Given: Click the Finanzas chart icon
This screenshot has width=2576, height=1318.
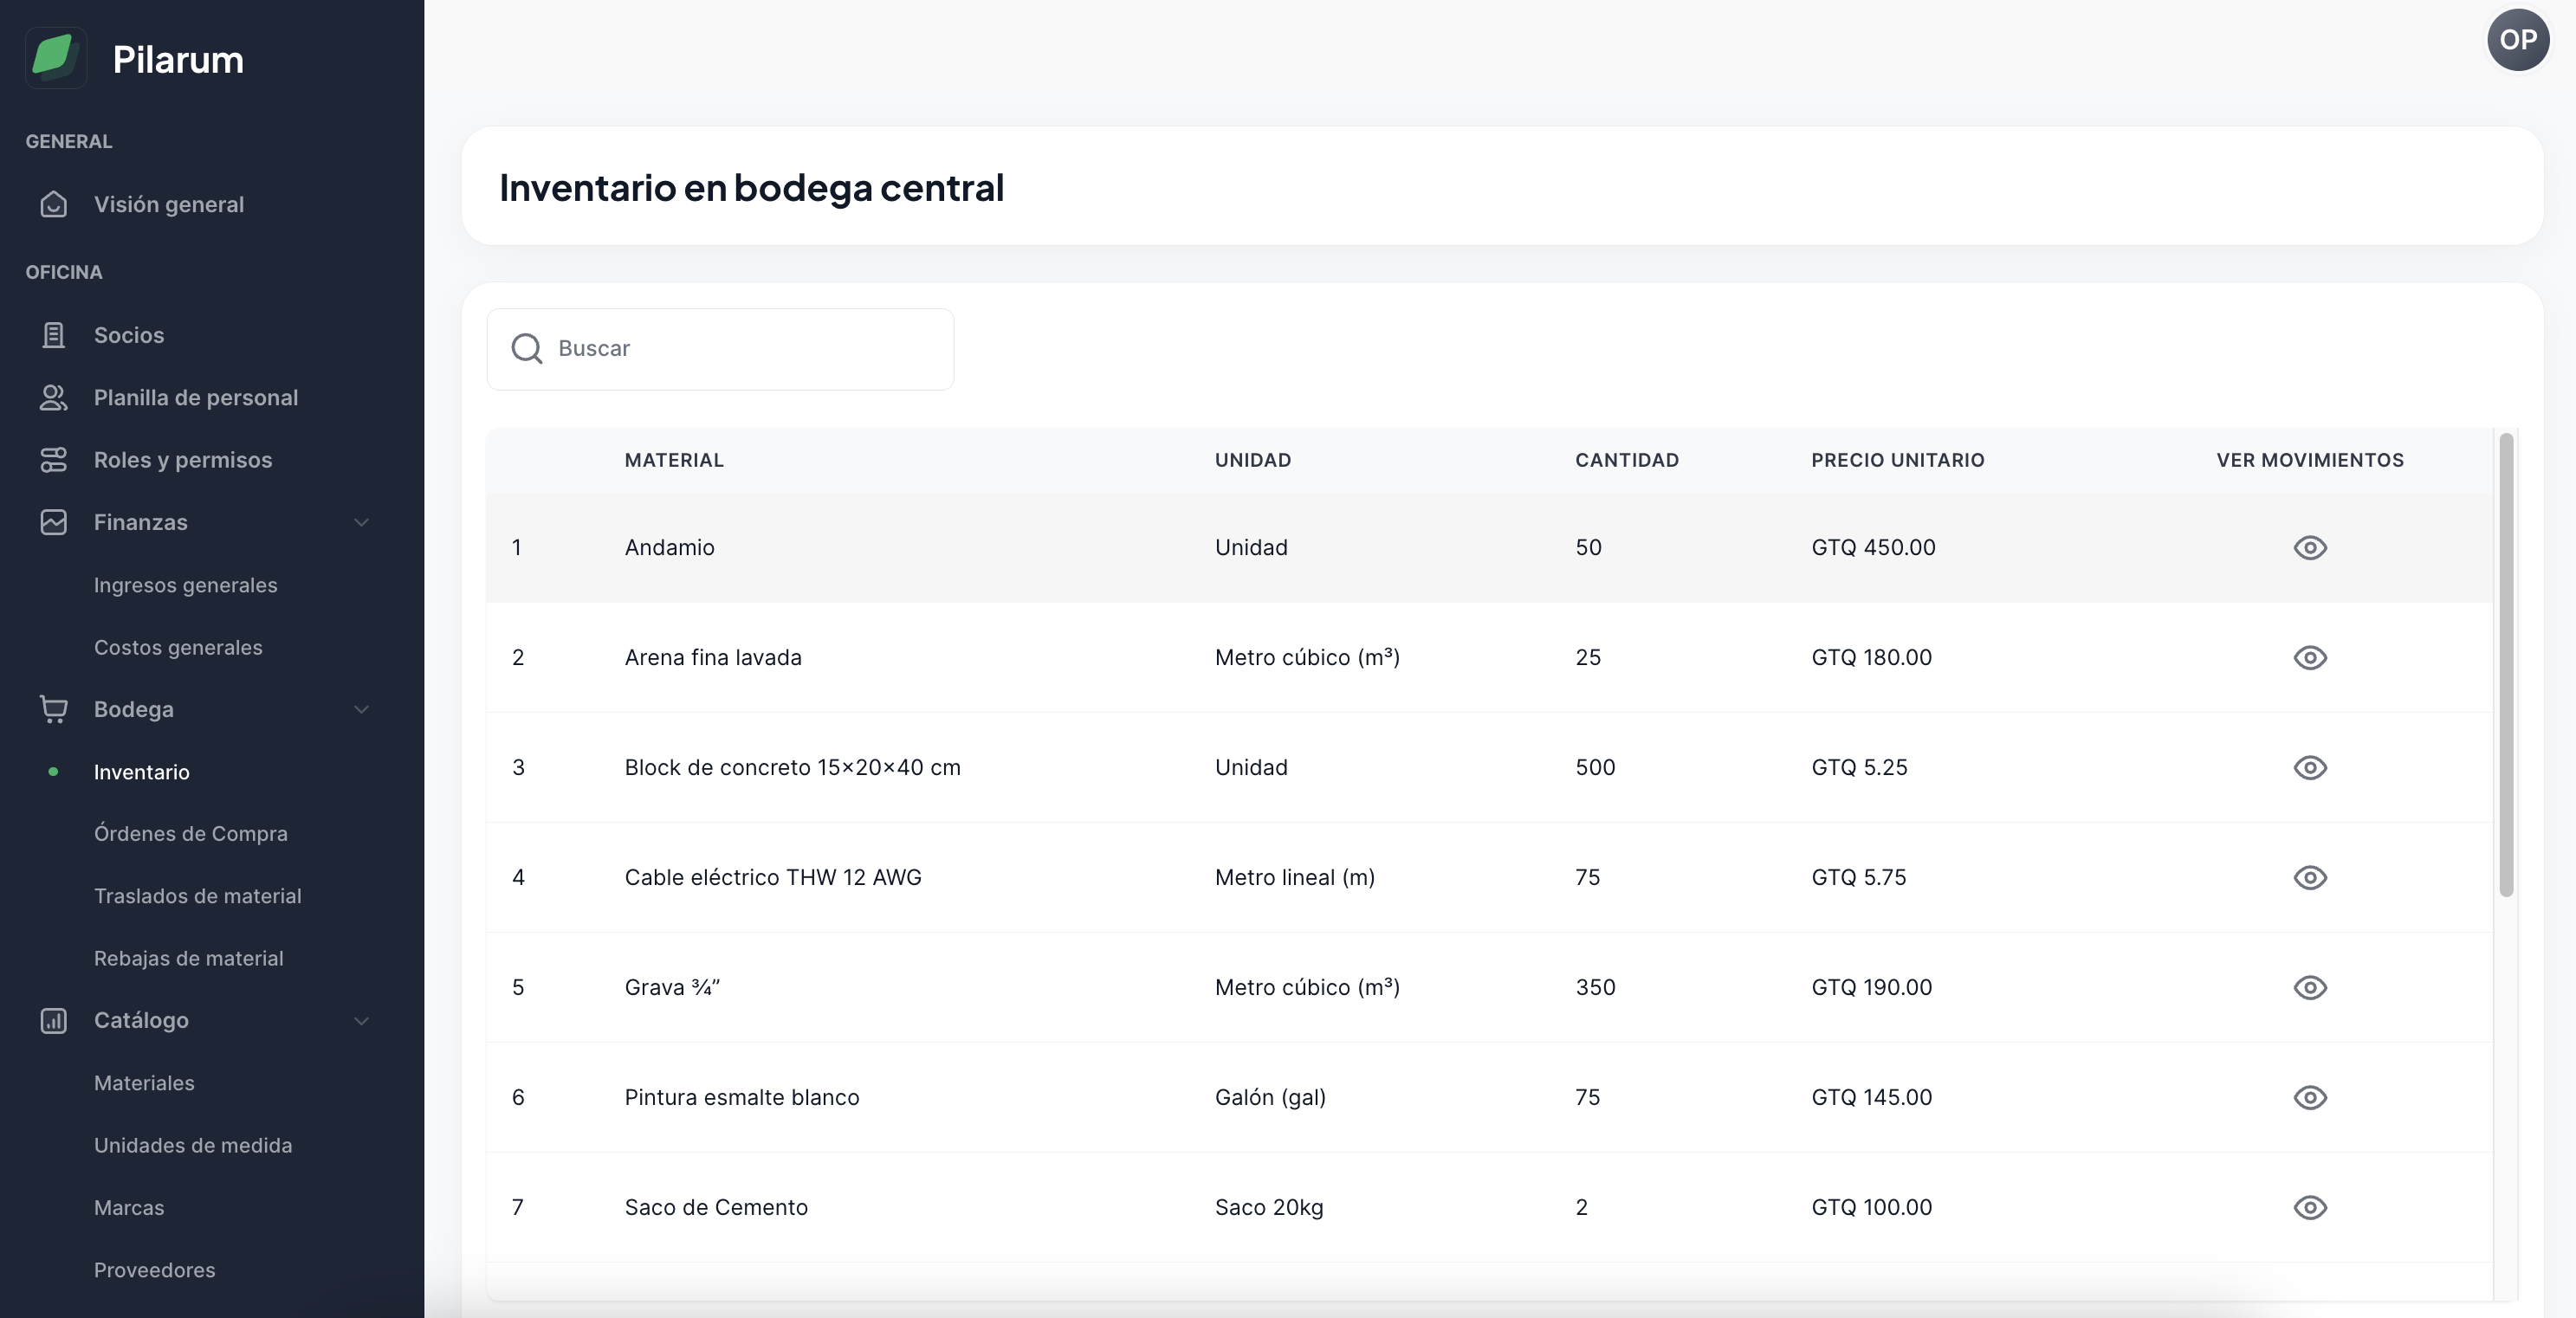Looking at the screenshot, I should tap(55, 521).
